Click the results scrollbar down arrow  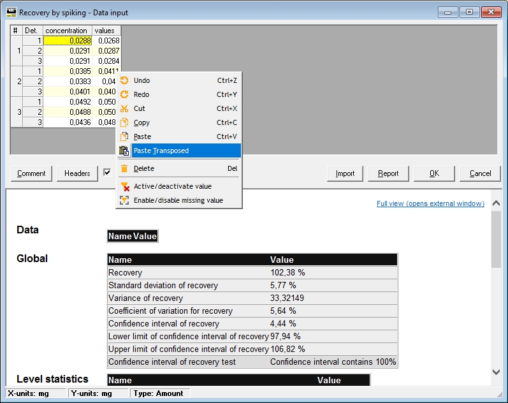point(496,372)
